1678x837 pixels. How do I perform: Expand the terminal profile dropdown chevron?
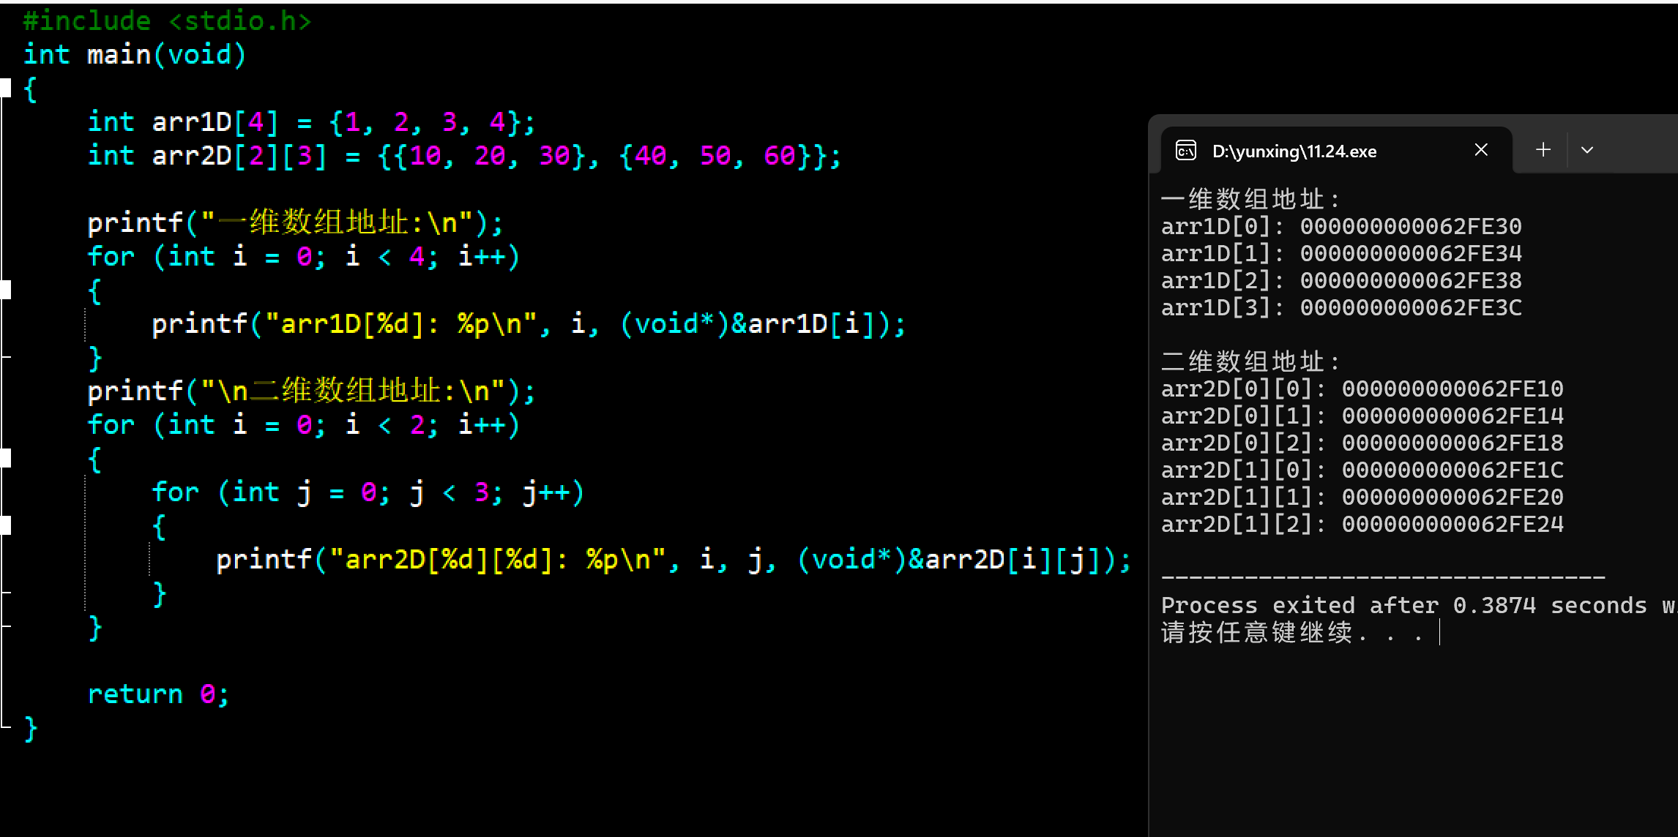coord(1586,150)
